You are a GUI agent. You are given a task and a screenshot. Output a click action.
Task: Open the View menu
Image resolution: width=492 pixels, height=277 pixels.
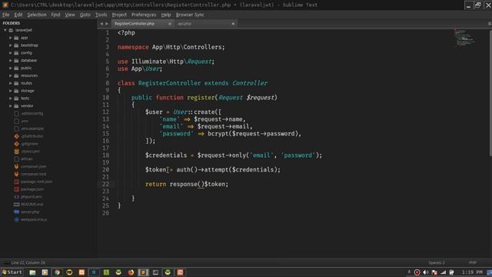tap(70, 15)
